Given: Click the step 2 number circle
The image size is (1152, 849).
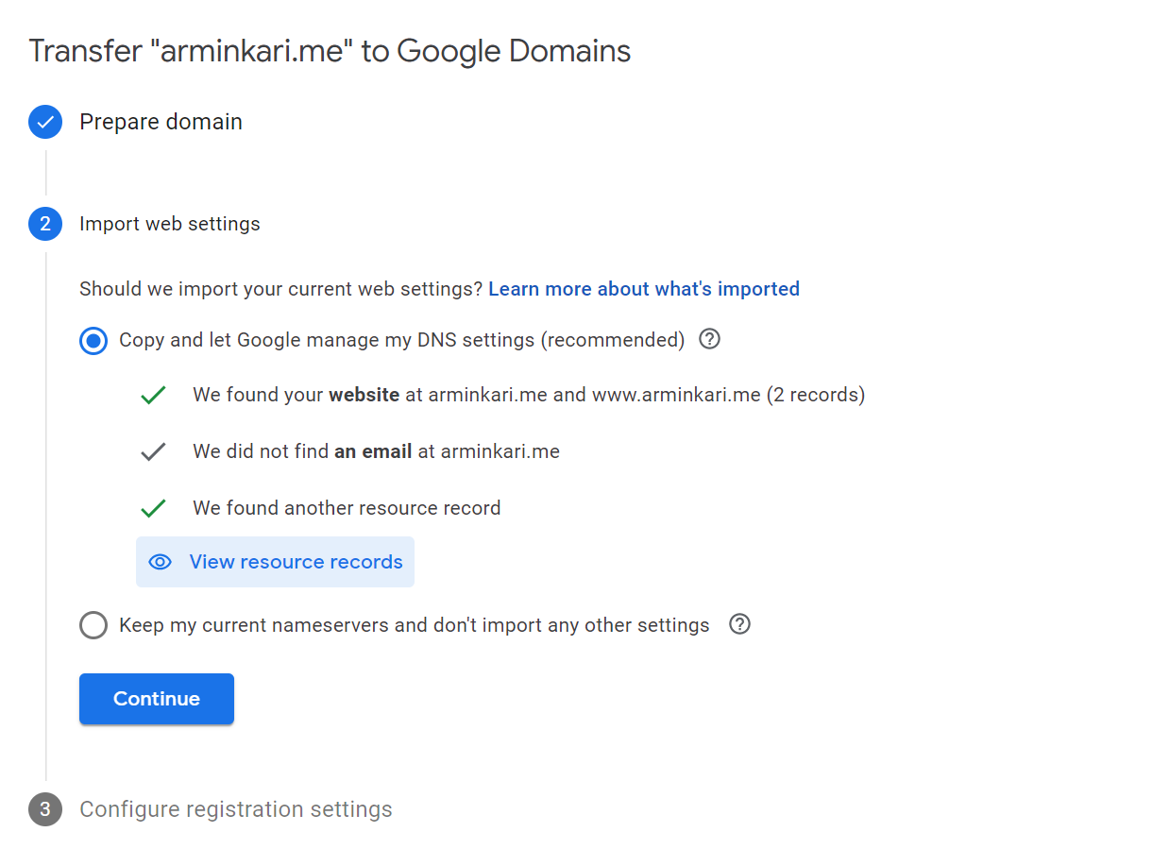Looking at the screenshot, I should [45, 224].
